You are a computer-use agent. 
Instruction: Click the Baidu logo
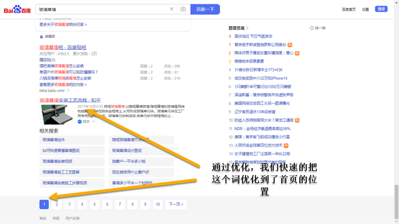click(17, 9)
